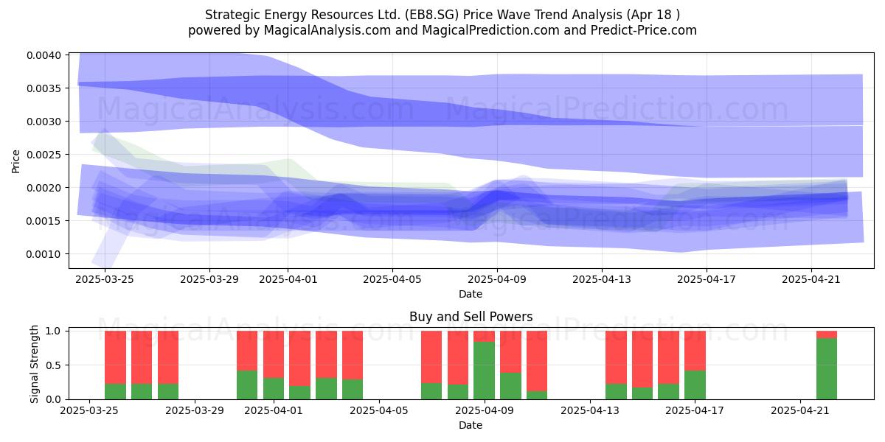Click 2025-03-25 on the Buy and Sell axis

[x=89, y=411]
